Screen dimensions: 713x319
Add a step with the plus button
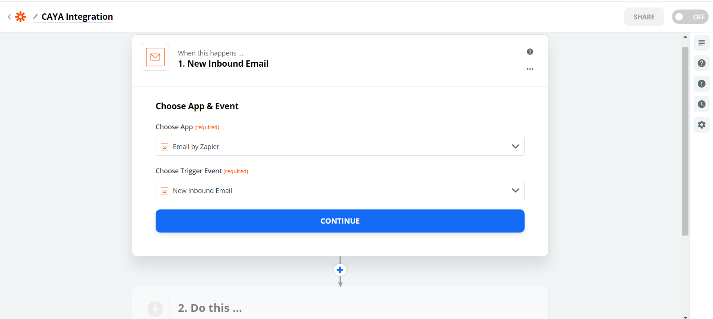(340, 270)
